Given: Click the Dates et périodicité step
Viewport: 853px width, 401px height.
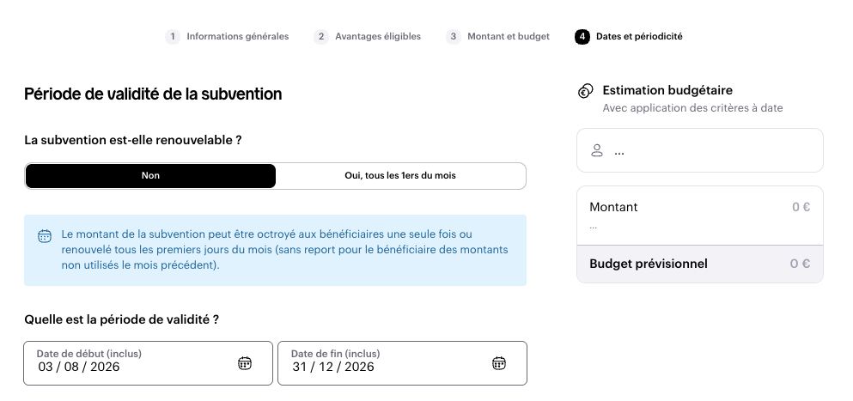Looking at the screenshot, I should 639,36.
